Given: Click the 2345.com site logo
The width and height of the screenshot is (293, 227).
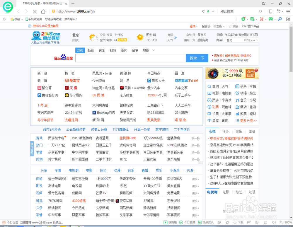Looking at the screenshot, I should [46, 37].
